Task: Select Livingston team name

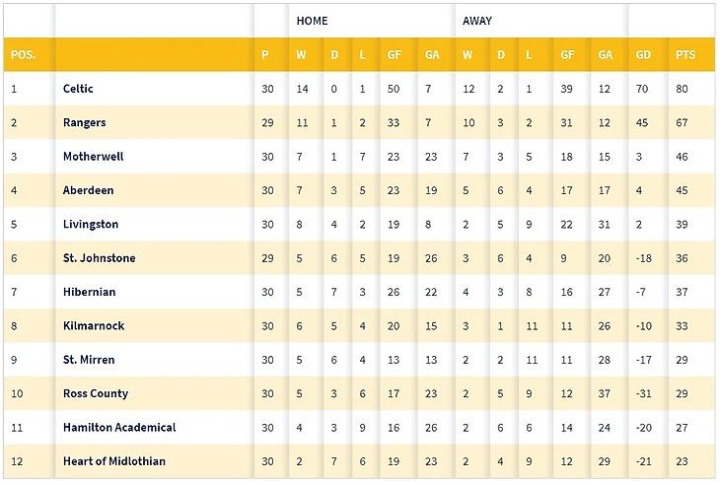Action: [x=90, y=225]
